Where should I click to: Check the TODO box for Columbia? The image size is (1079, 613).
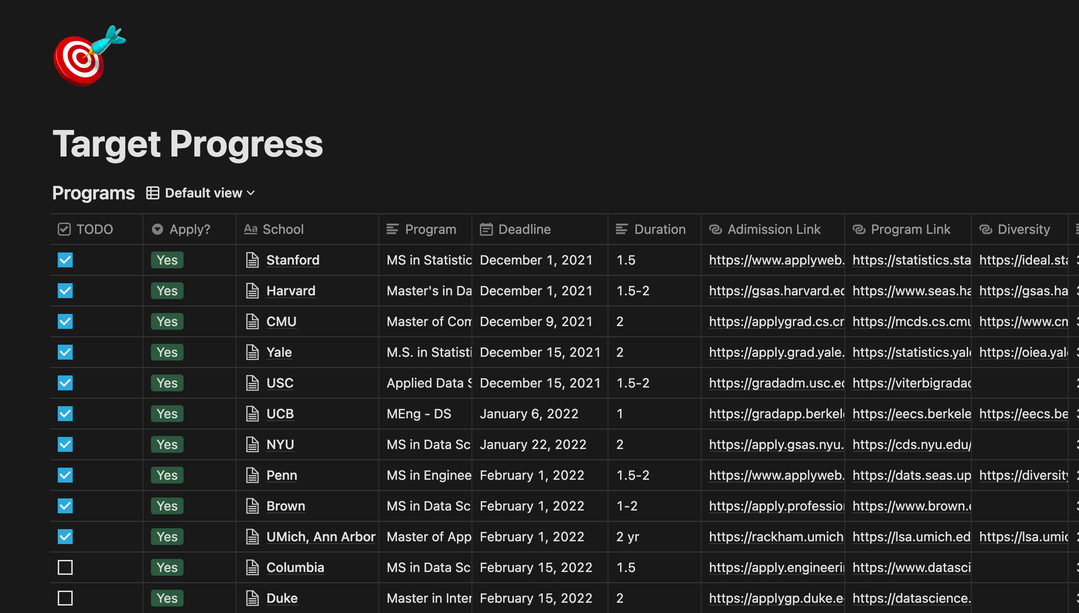click(x=65, y=567)
